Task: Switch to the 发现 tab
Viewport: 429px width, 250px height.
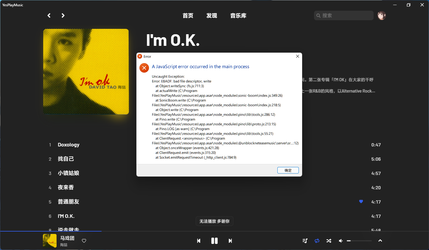Action: tap(212, 15)
